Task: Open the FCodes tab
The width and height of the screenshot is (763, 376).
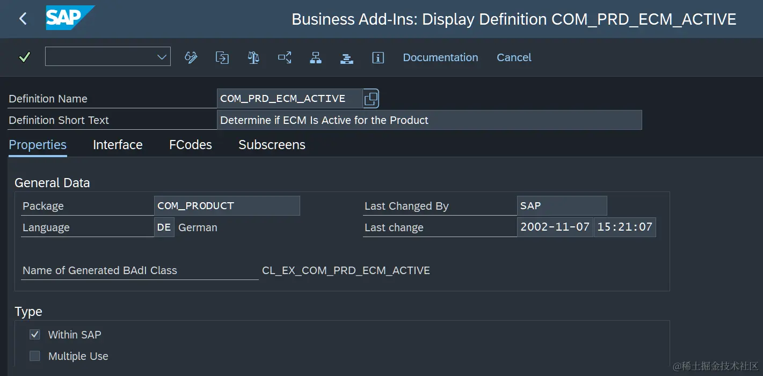Action: 190,145
